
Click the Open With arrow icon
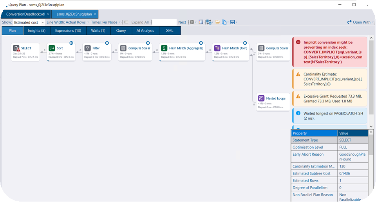349,22
